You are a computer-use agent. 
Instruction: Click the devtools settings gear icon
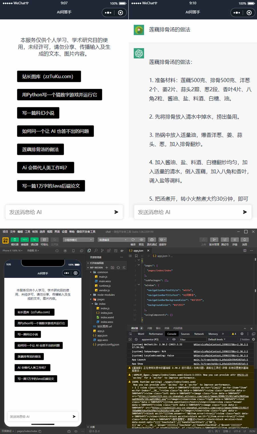click(242, 334)
